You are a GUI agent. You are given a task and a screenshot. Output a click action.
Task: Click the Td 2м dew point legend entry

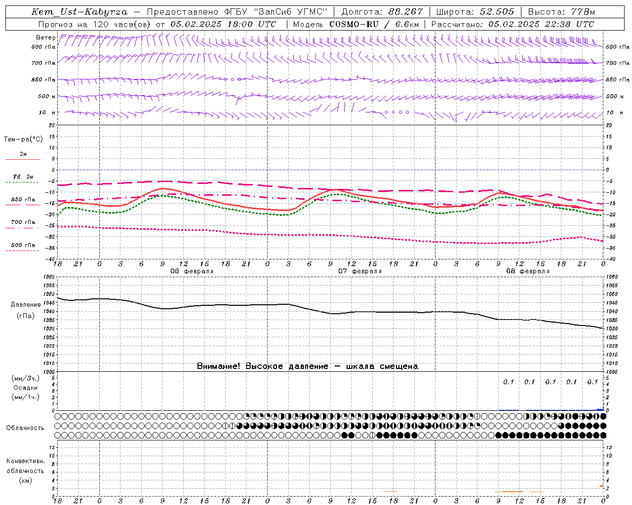[x=23, y=177]
